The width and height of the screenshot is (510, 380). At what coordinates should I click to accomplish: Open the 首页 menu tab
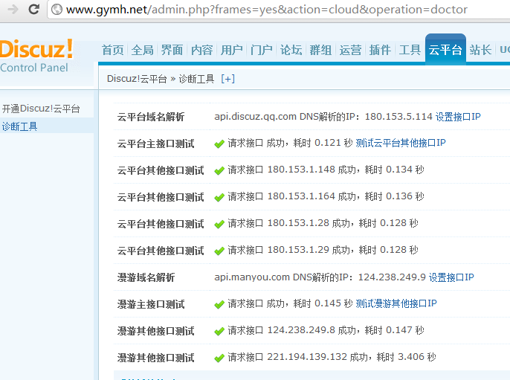[x=113, y=50]
